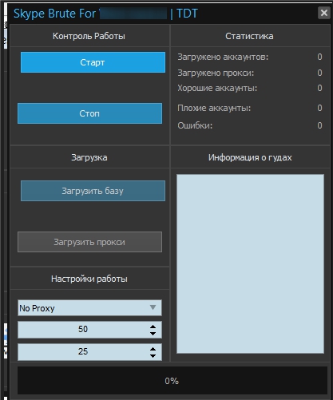
Task: Click the Стоп button
Action: (89, 113)
